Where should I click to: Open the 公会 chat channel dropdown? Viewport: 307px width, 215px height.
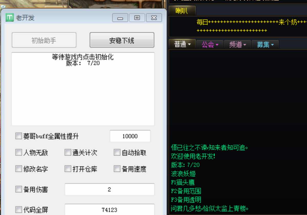coord(210,45)
